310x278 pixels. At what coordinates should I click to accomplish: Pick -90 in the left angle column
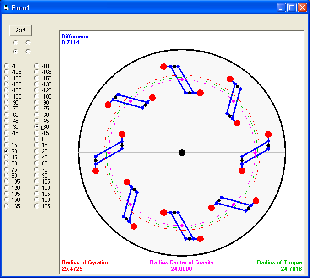(11, 102)
